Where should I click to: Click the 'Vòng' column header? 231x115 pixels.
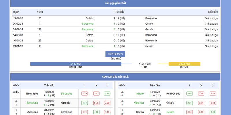point(40,12)
